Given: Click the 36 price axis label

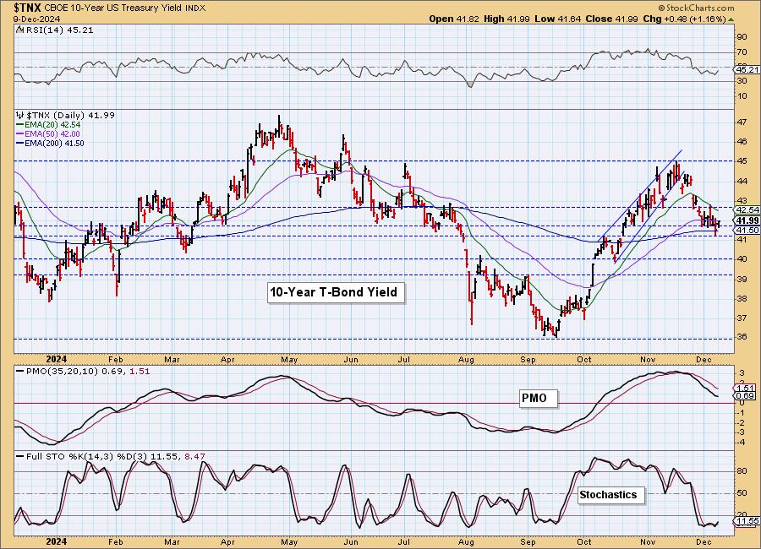Looking at the screenshot, I should pos(742,337).
